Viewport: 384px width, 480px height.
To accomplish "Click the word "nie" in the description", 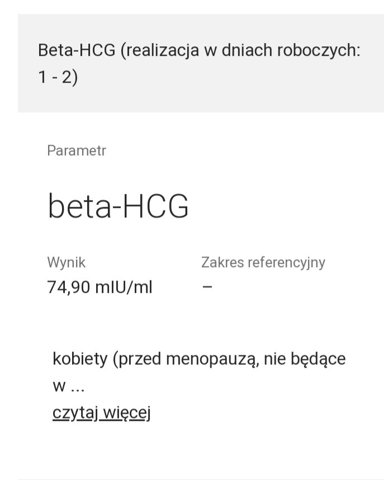I will 274,359.
